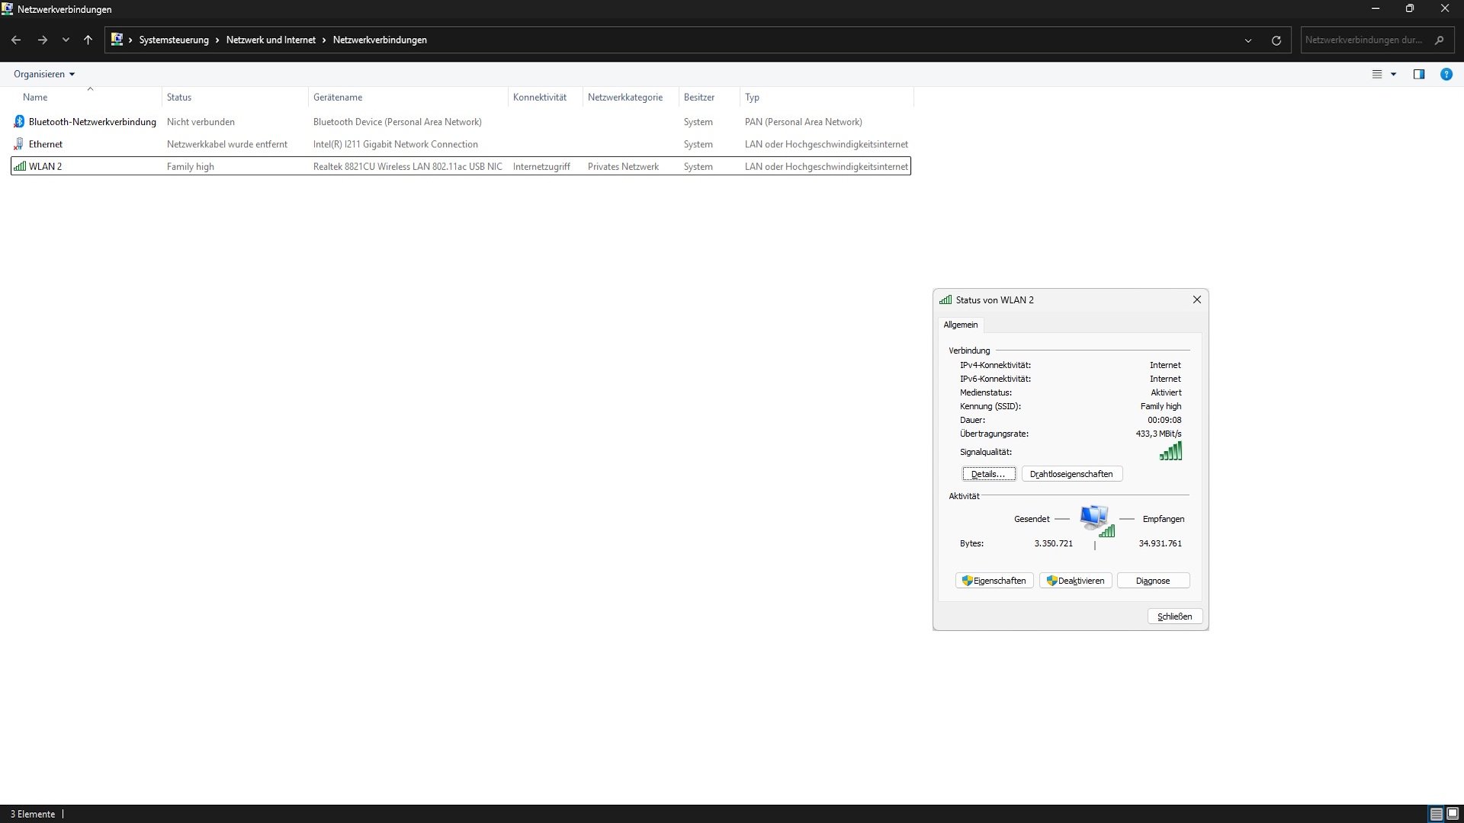The height and width of the screenshot is (823, 1464).
Task: Click the Drahtloseigenschaften button
Action: point(1071,474)
